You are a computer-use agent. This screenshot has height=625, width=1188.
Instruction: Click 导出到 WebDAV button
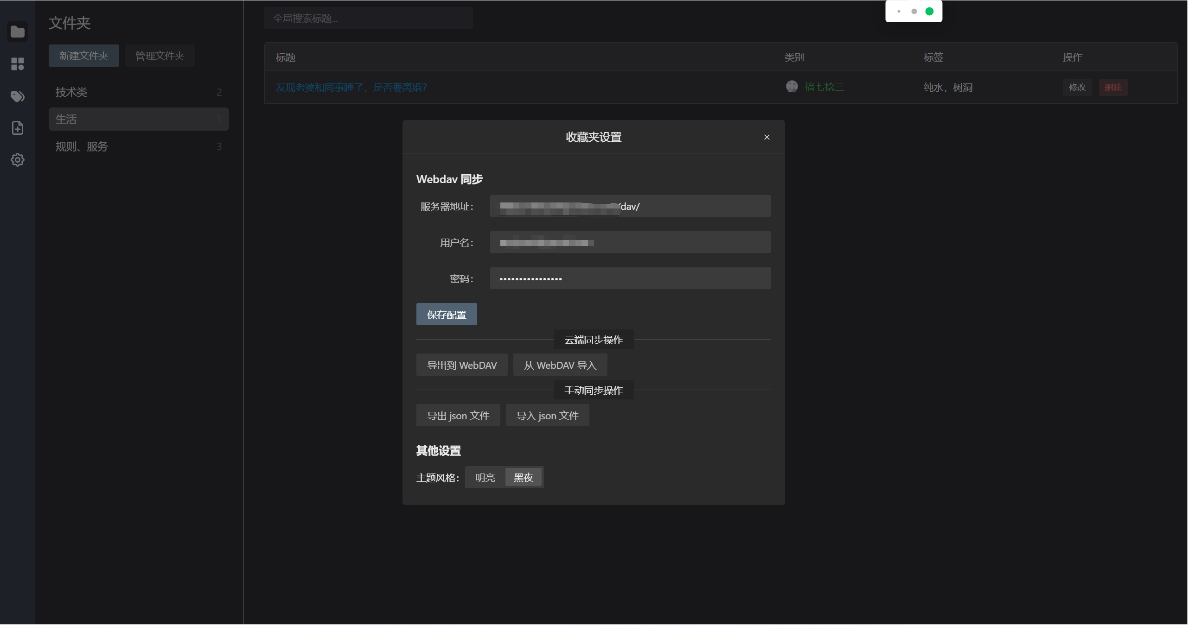tap(462, 365)
